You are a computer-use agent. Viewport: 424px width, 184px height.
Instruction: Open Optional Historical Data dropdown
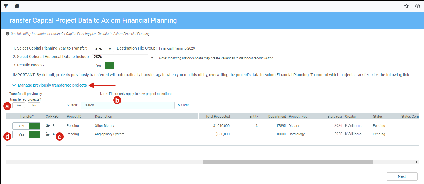(x=124, y=57)
